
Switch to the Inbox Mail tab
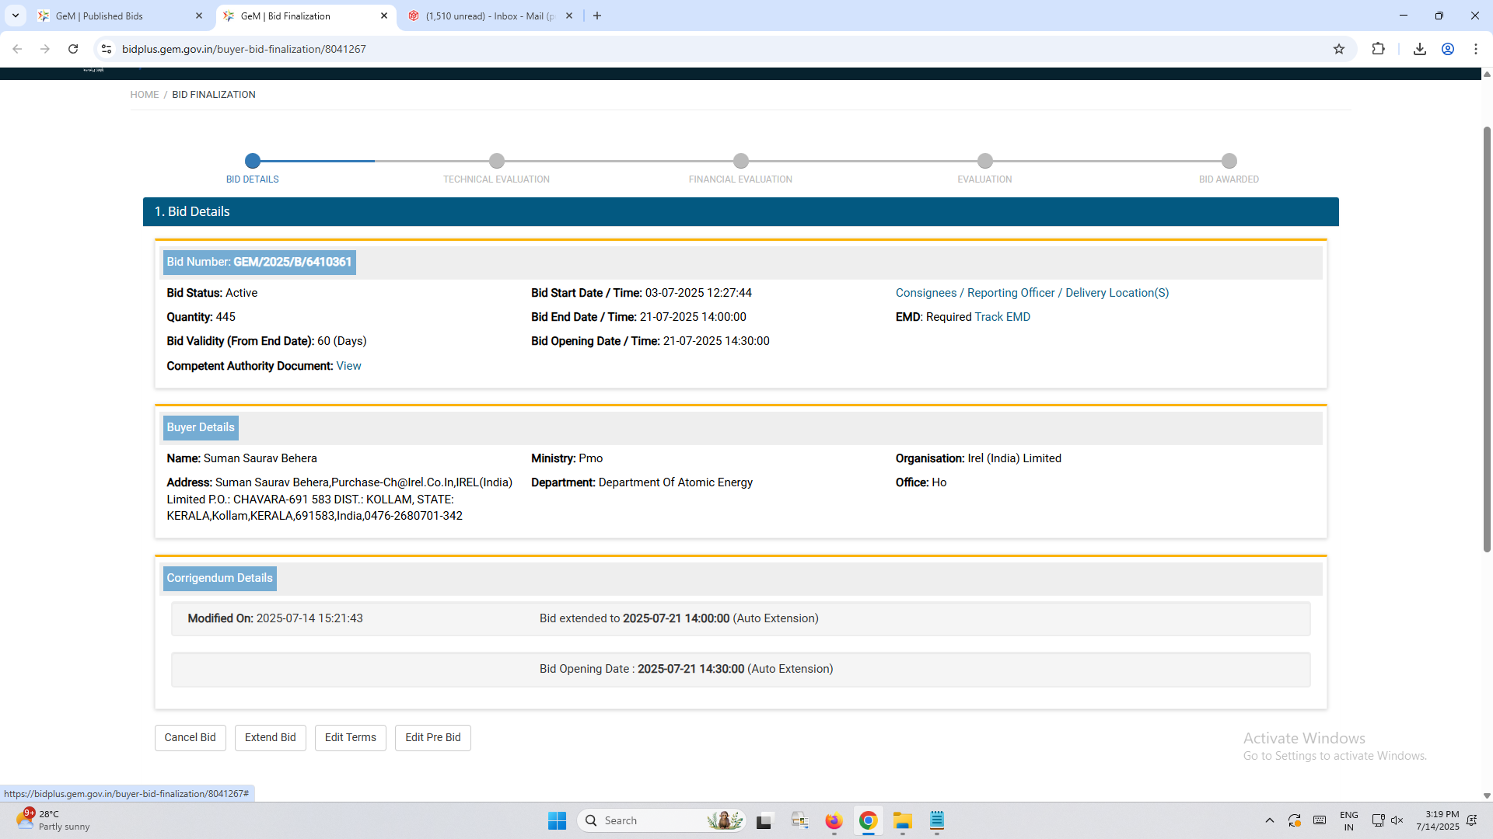pyautogui.click(x=490, y=16)
